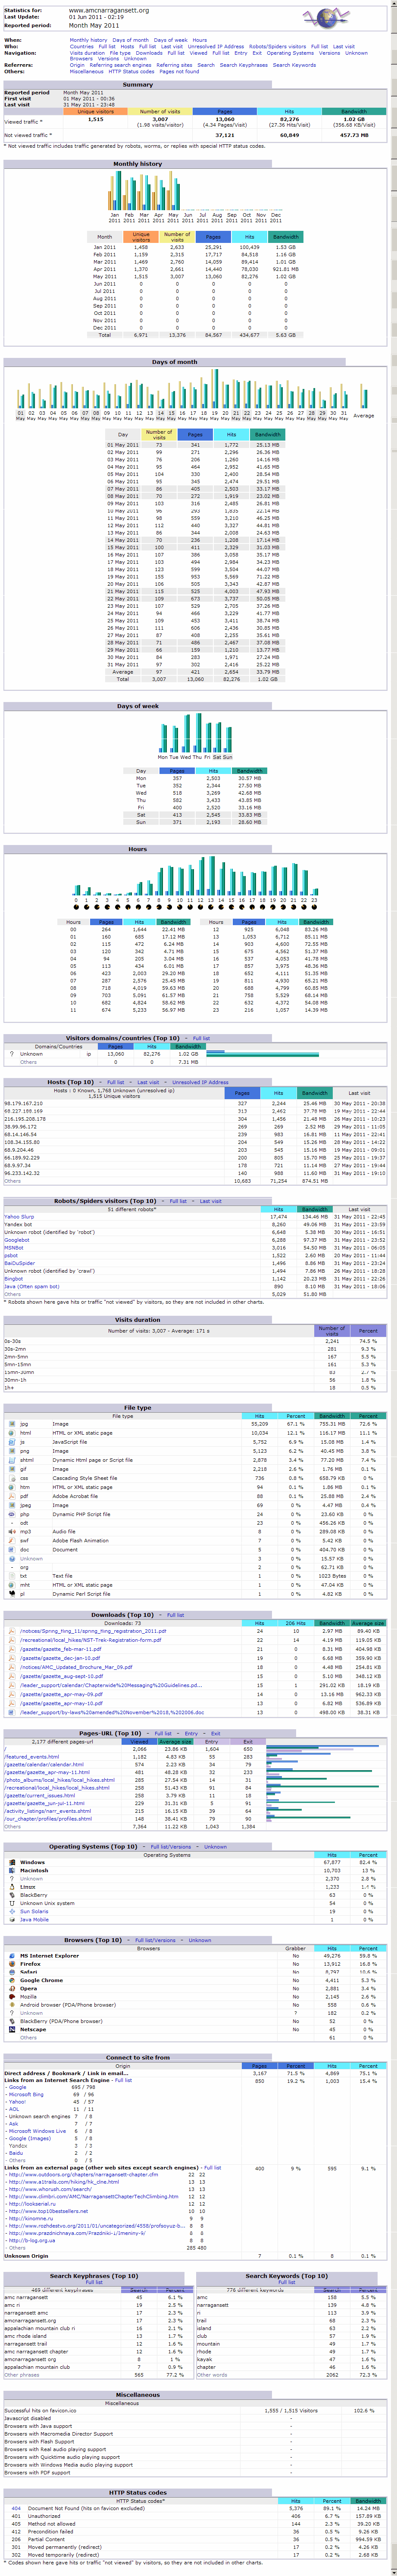Screen dimensions: 397x2576
Task: Click the Adobe Acrobat pdf file type icon
Action: tap(11, 1495)
